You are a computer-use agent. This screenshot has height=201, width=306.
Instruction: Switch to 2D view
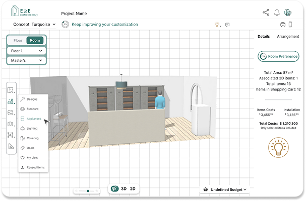pyautogui.click(x=133, y=188)
